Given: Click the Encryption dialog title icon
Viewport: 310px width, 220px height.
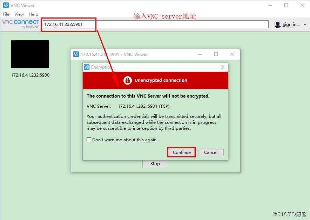Looking at the screenshot, I should point(87,67).
